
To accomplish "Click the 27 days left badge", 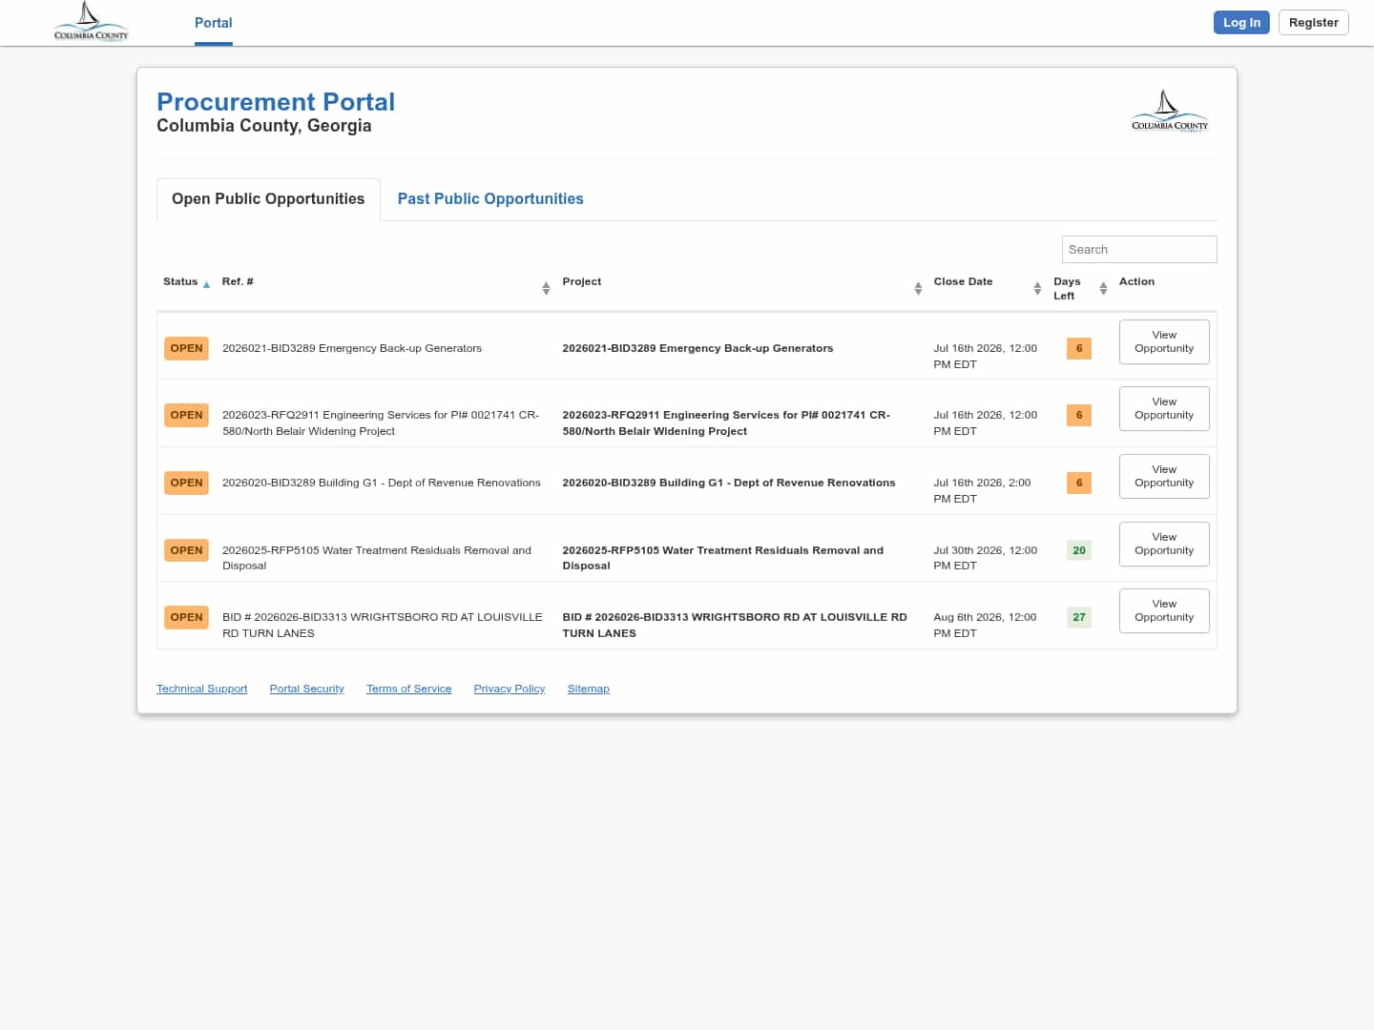I will pos(1079,617).
